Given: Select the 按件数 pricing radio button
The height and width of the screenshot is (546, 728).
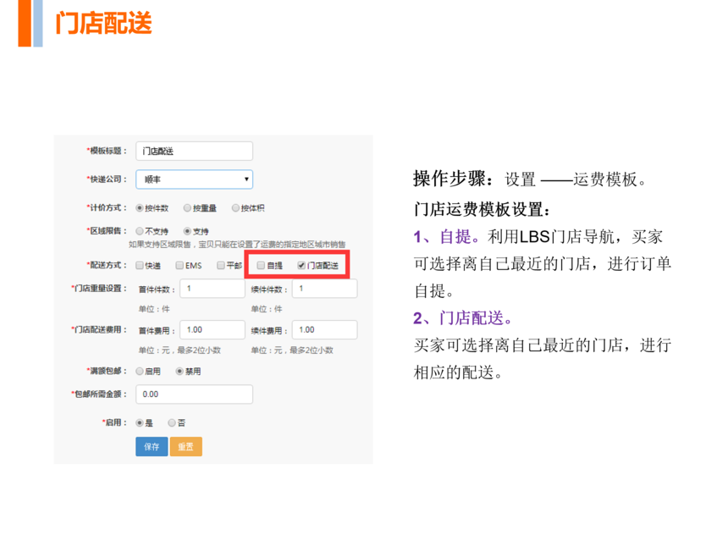Looking at the screenshot, I should (140, 207).
